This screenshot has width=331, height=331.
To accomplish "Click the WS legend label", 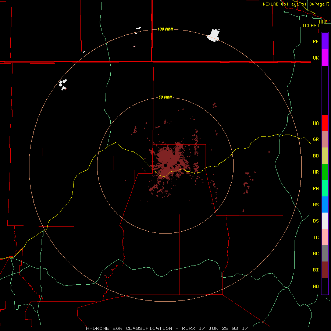I will coord(316,204).
